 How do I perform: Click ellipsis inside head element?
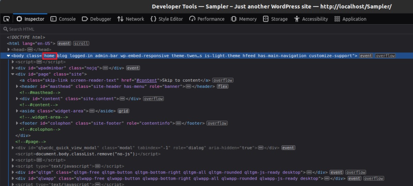pyautogui.click(x=30, y=50)
